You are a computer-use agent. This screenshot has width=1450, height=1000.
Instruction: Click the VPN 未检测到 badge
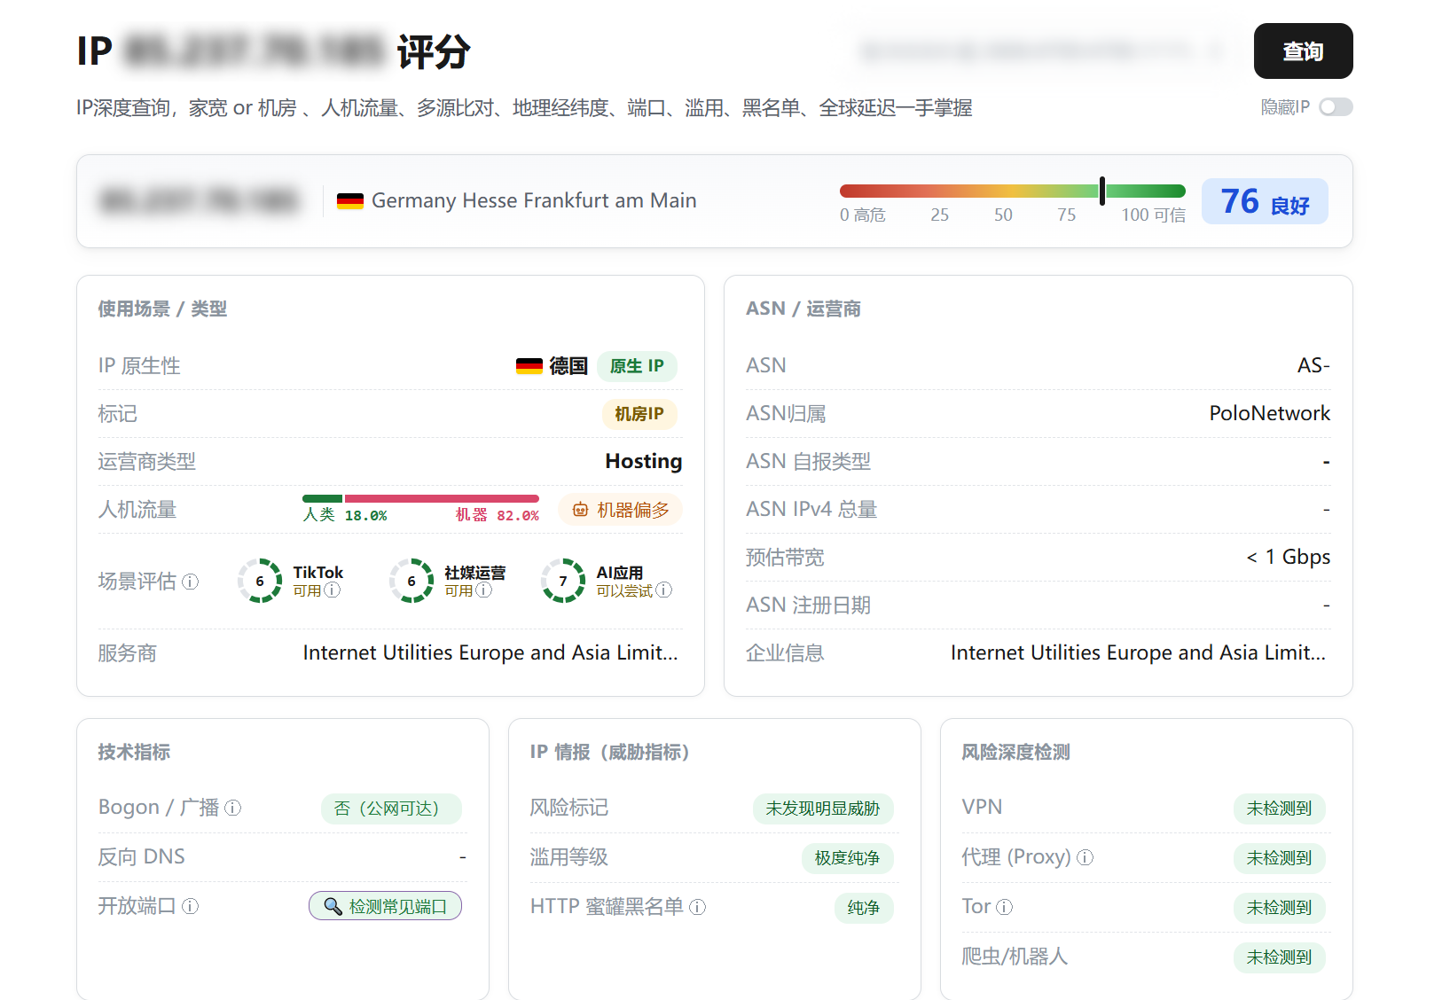1279,809
